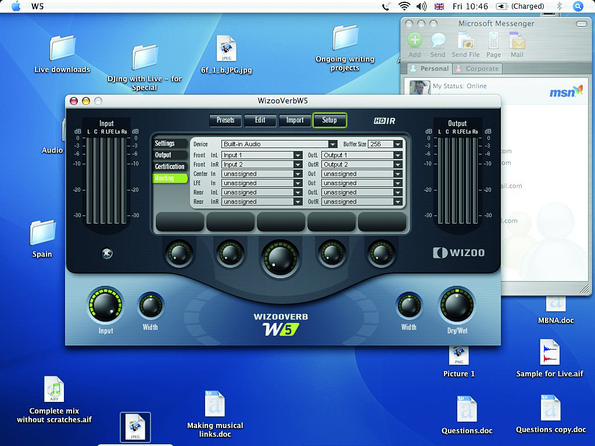Image resolution: width=595 pixels, height=446 pixels.
Task: Open the Spain folder on desktop
Action: pyautogui.click(x=42, y=233)
